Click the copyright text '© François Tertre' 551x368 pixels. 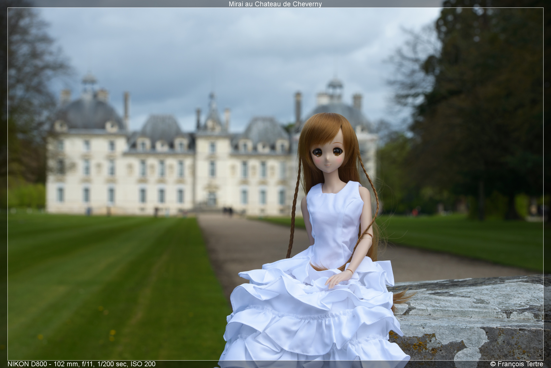point(517,364)
